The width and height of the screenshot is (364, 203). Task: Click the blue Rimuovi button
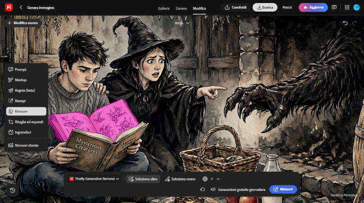[x=283, y=189]
